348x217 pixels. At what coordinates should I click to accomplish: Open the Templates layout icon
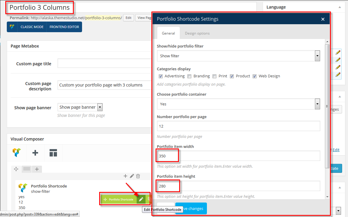(x=53, y=153)
